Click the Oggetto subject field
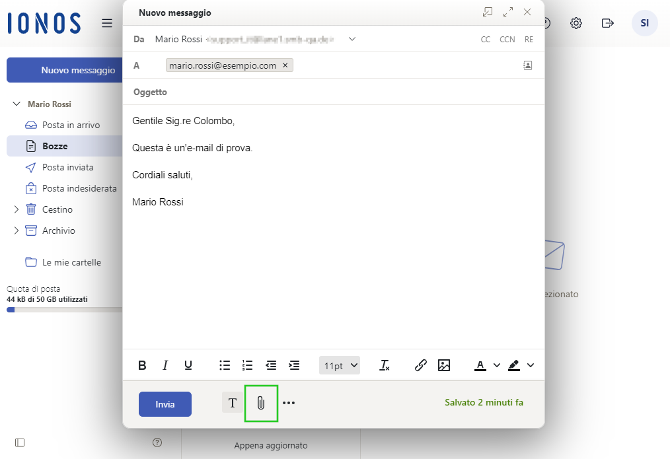Image resolution: width=670 pixels, height=459 pixels. tap(333, 92)
